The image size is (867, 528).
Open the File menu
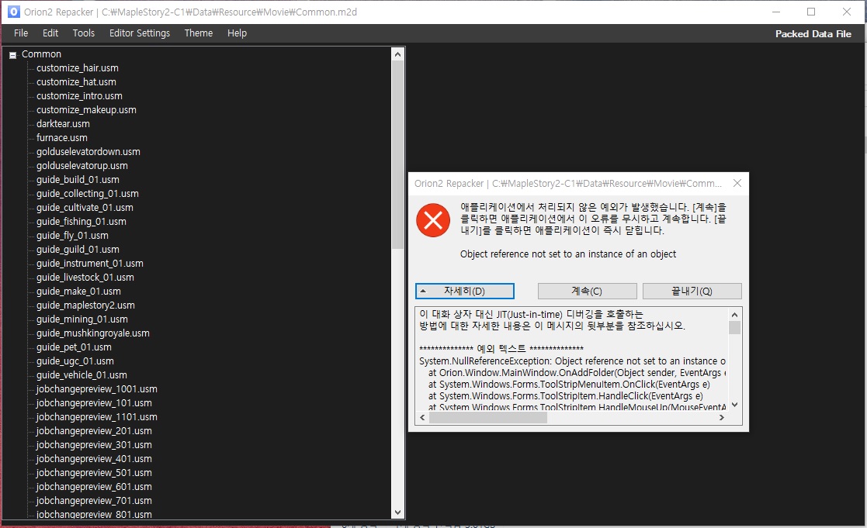coord(21,33)
